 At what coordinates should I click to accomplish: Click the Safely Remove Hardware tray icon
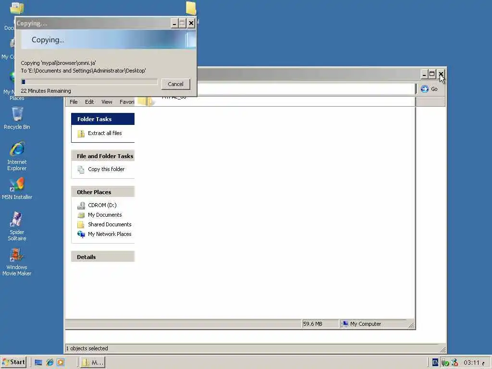pos(444,363)
